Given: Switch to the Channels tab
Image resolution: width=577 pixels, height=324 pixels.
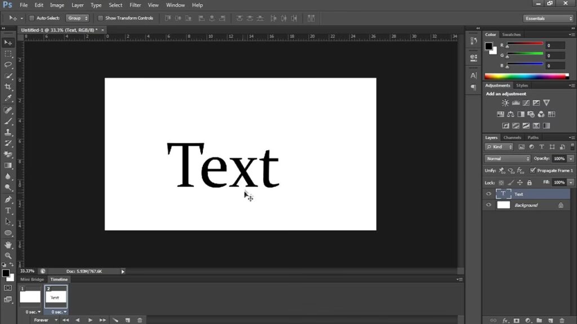Looking at the screenshot, I should point(512,137).
